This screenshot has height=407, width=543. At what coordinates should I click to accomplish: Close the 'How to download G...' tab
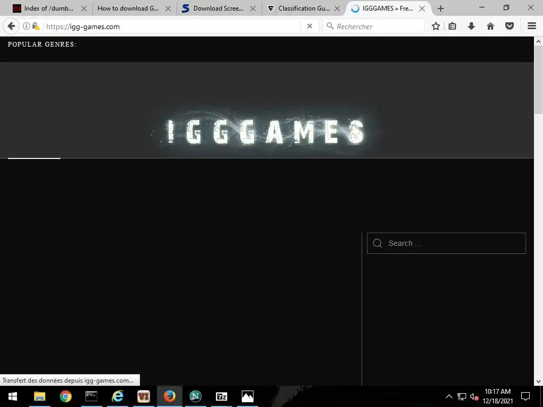point(168,8)
